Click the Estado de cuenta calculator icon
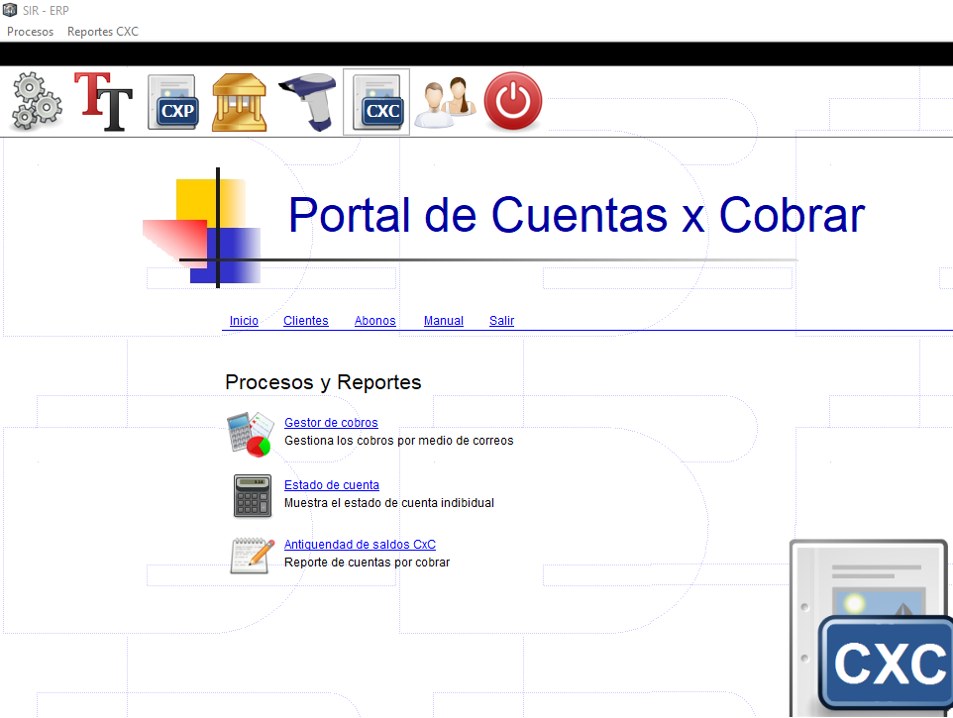The image size is (953, 718). [252, 495]
